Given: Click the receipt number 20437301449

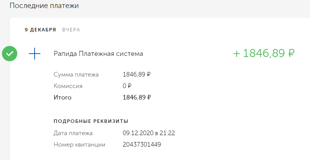Looking at the screenshot, I should click(x=142, y=145).
